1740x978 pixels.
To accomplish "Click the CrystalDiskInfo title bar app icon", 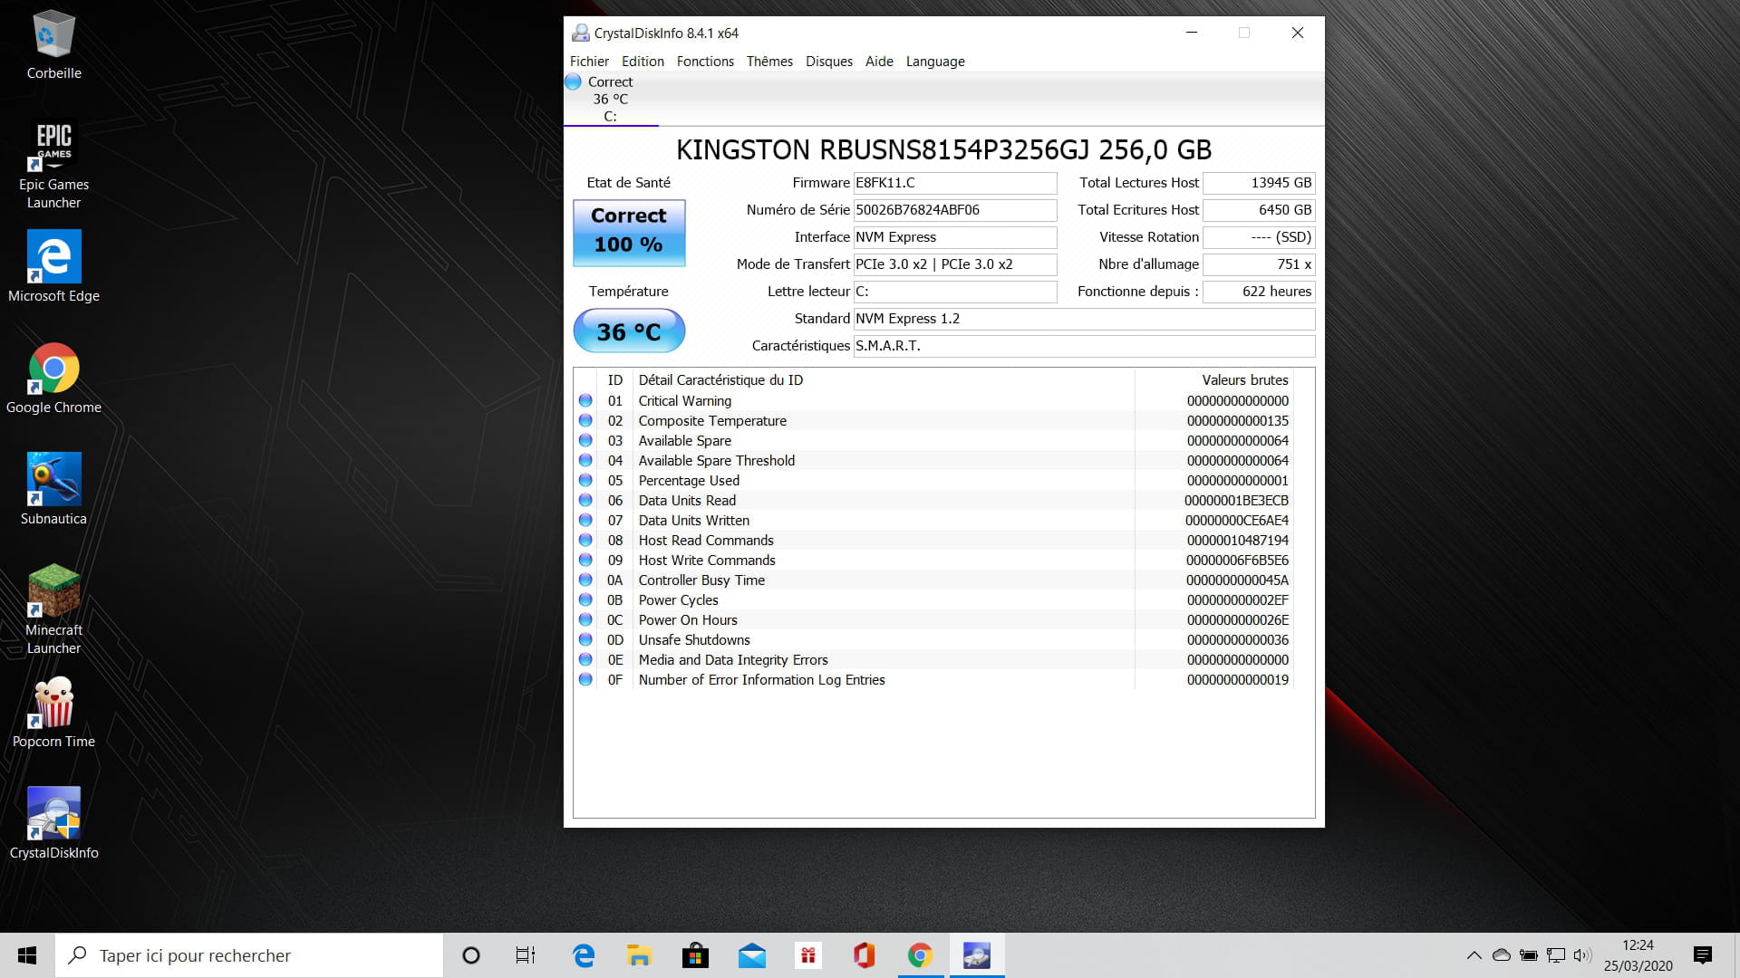I will tap(580, 33).
